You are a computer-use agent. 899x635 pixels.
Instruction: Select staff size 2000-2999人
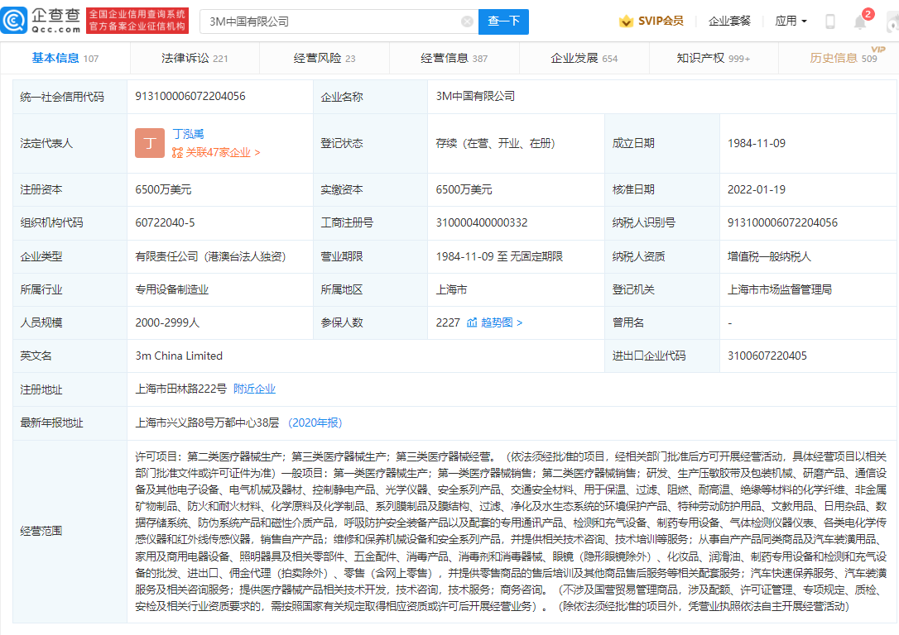pyautogui.click(x=167, y=322)
